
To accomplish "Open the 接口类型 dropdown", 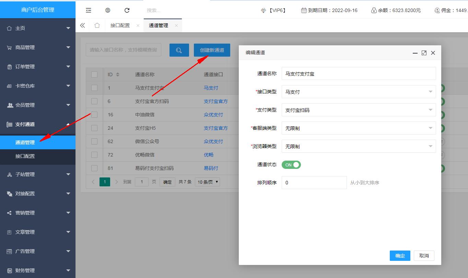I will (x=359, y=92).
